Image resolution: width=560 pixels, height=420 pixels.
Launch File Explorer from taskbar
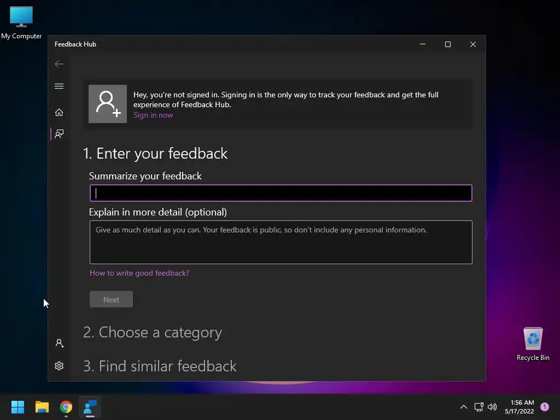(42, 407)
